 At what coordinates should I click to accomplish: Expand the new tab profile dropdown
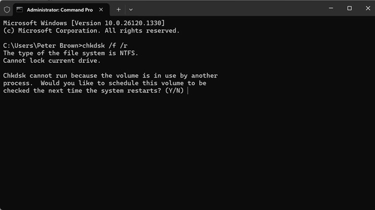point(131,10)
